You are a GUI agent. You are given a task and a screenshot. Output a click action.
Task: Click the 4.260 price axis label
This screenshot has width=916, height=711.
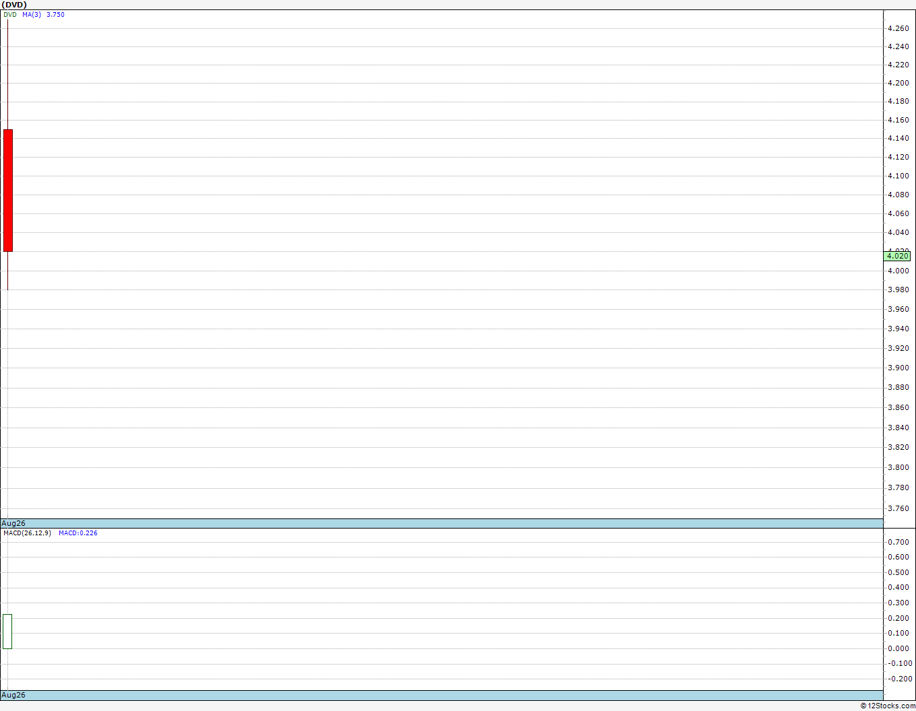click(898, 28)
